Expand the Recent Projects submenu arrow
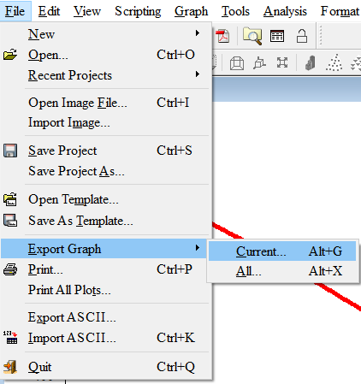361x384 pixels. tap(198, 74)
